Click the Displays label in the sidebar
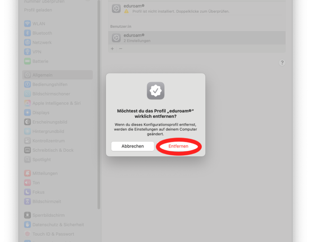The height and width of the screenshot is (242, 311). coord(41,112)
